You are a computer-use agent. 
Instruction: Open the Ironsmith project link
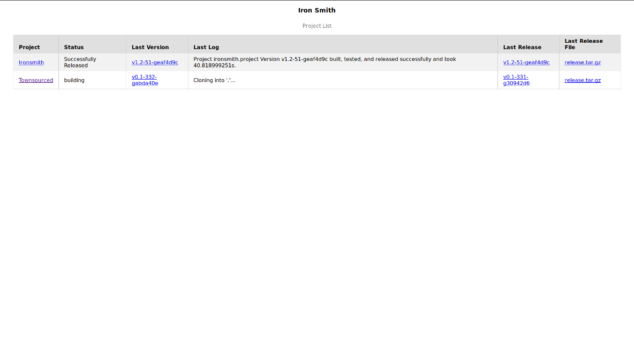tap(31, 63)
